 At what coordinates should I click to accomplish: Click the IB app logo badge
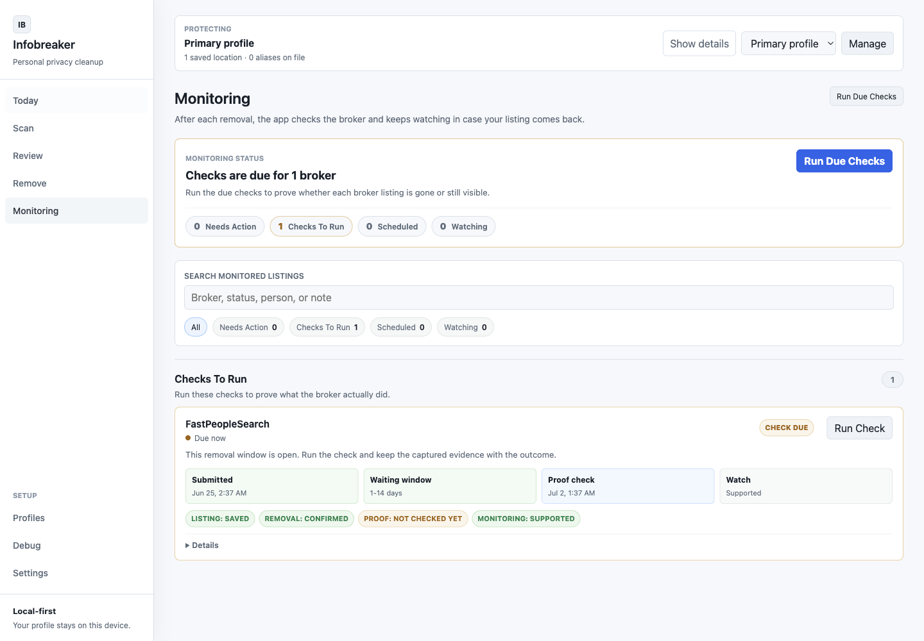click(22, 24)
